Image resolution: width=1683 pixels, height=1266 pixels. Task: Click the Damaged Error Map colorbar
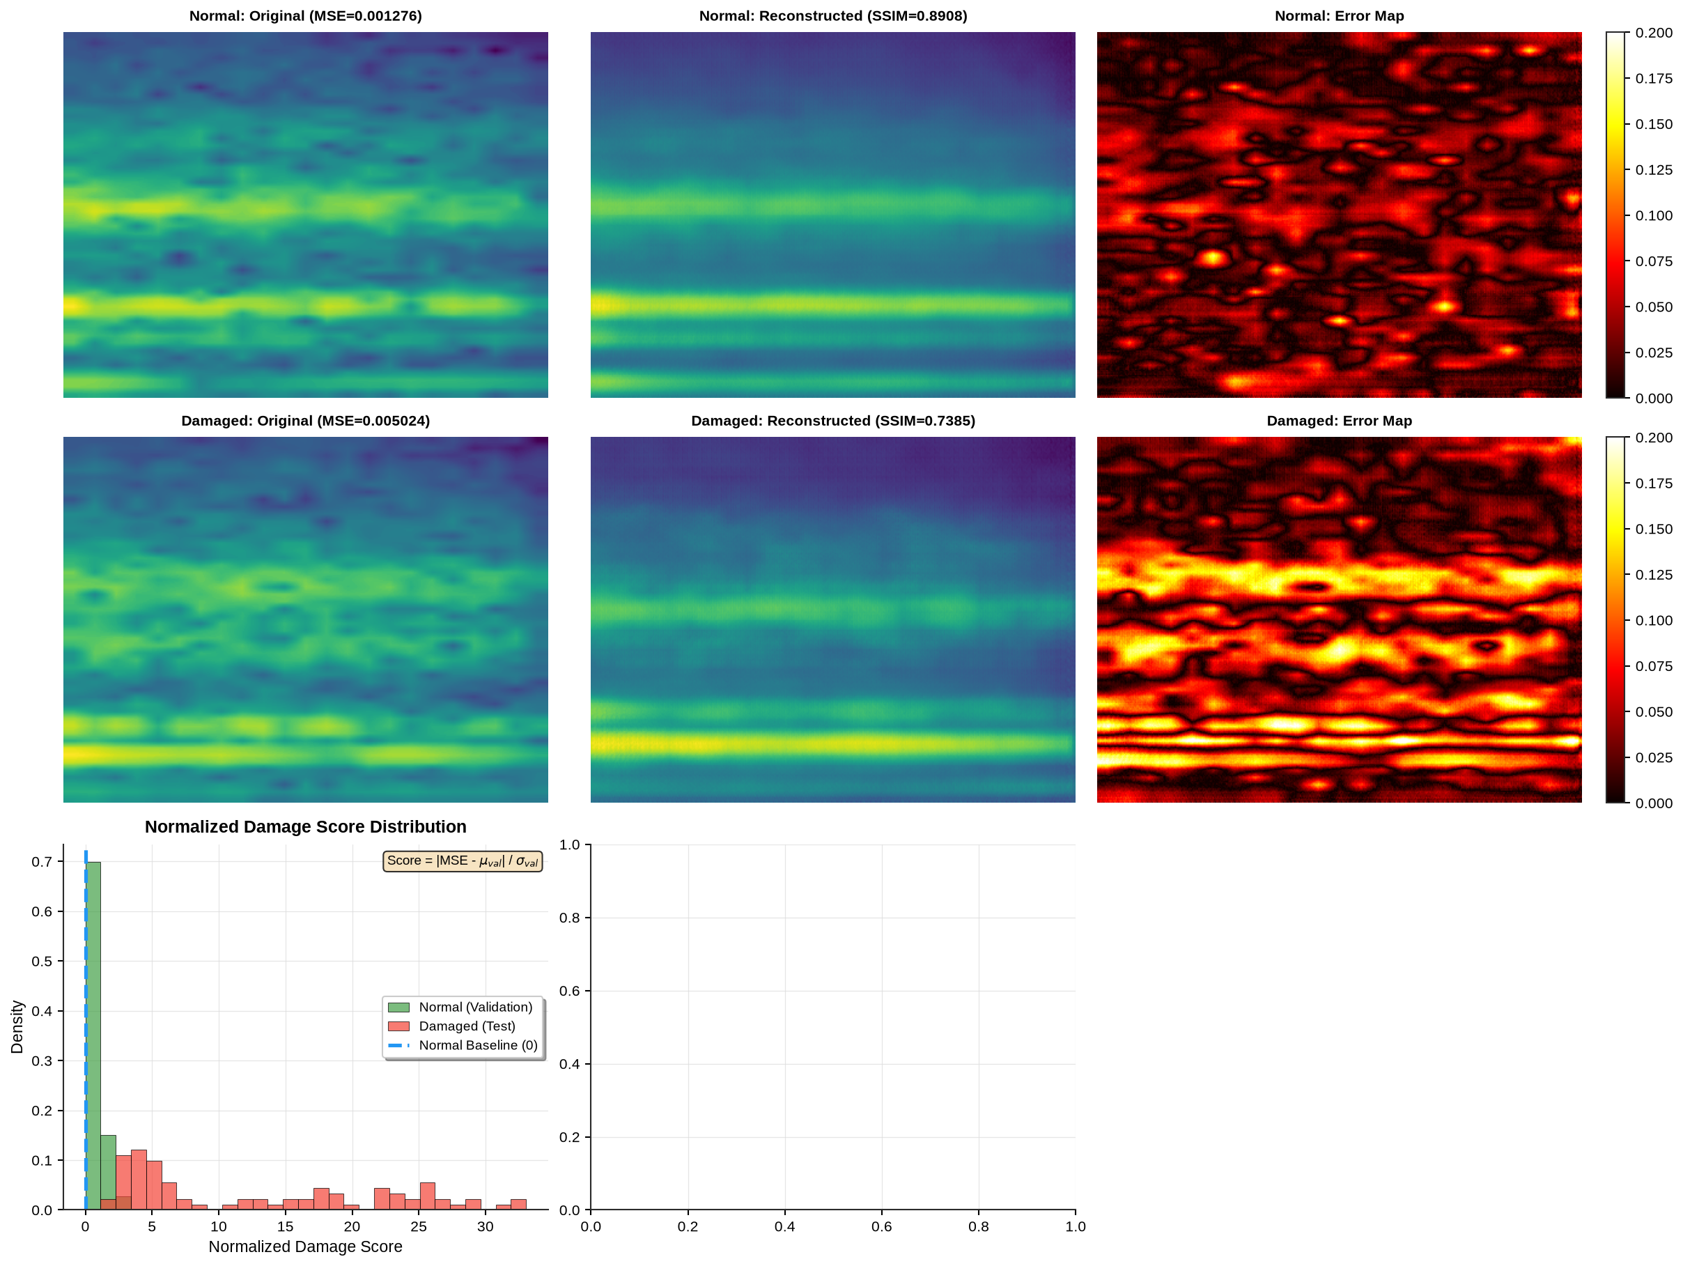click(x=1615, y=619)
